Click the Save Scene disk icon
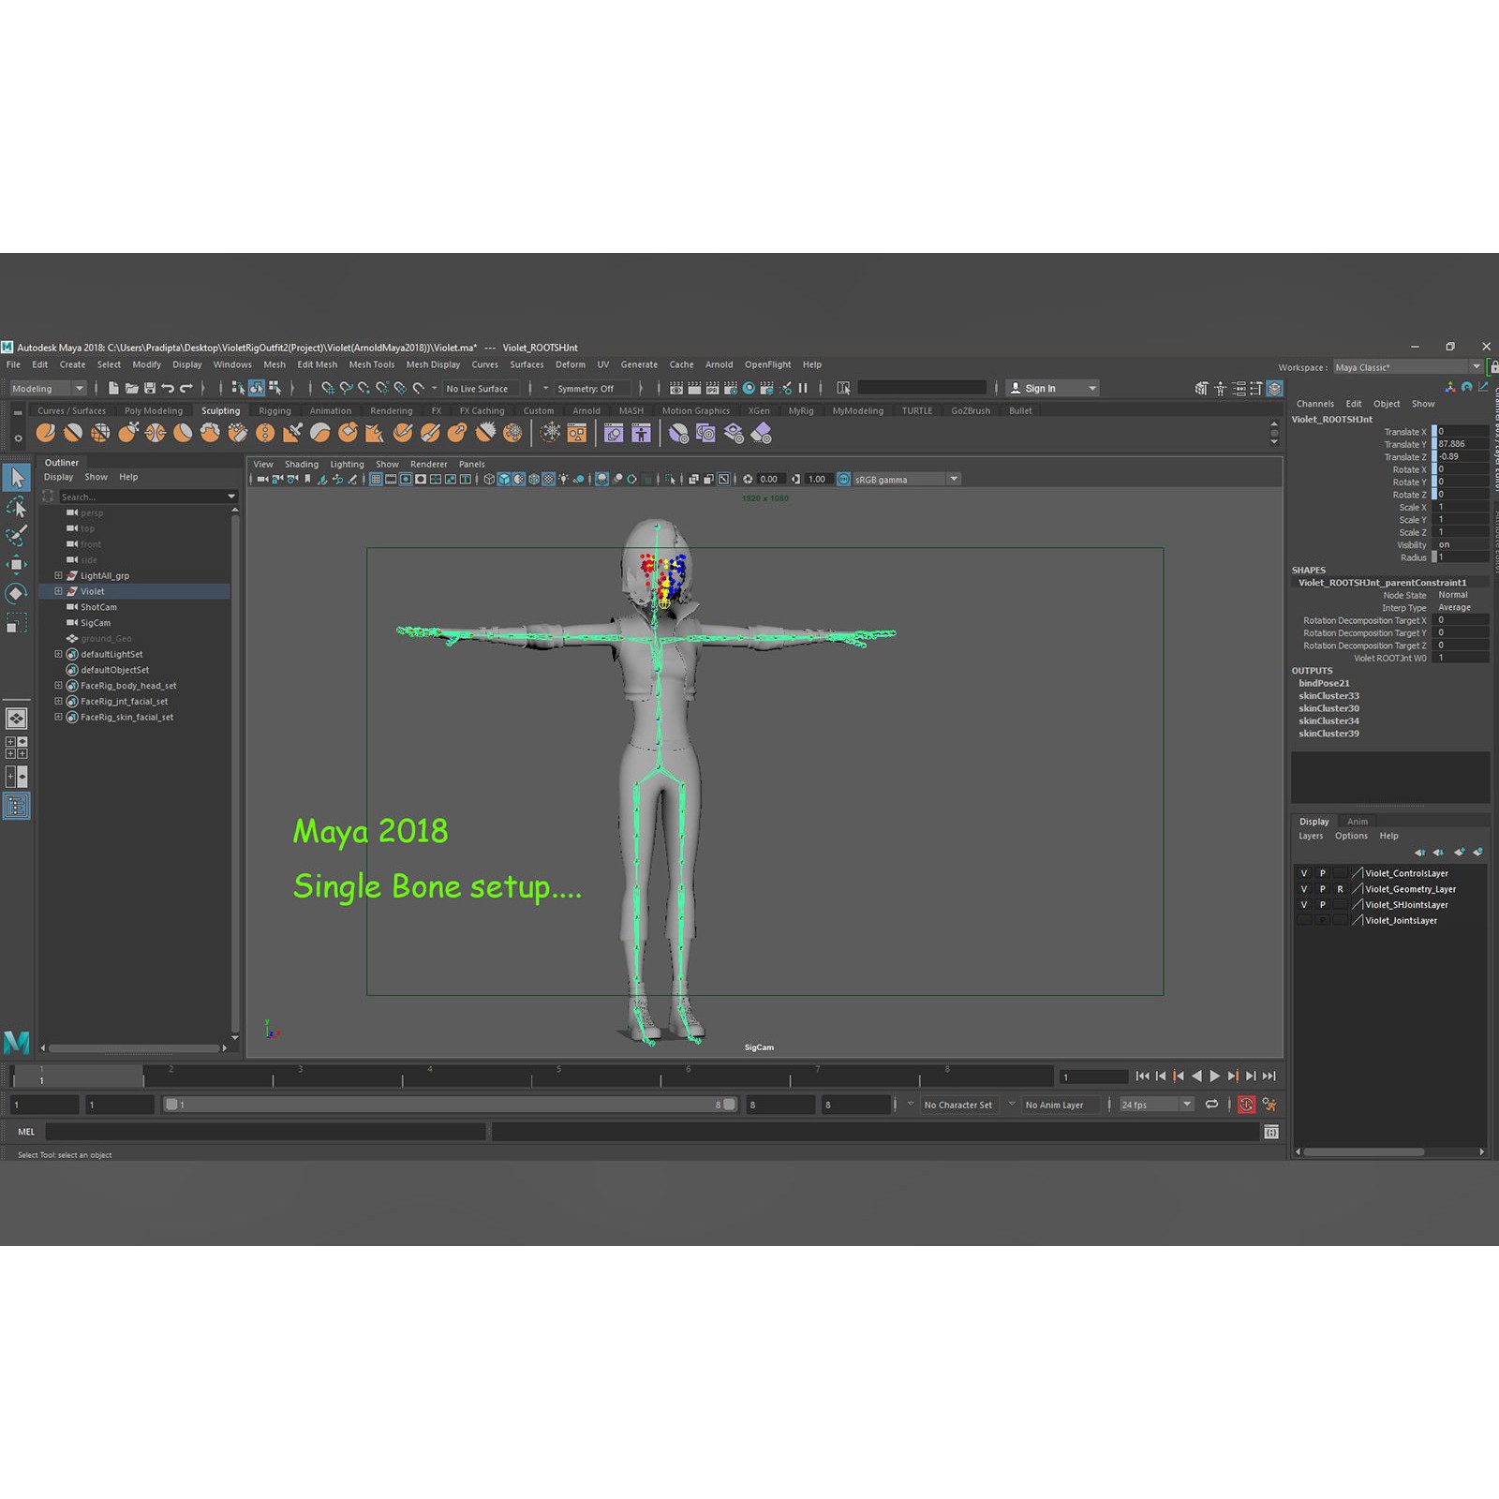This screenshot has height=1499, width=1499. click(x=150, y=388)
